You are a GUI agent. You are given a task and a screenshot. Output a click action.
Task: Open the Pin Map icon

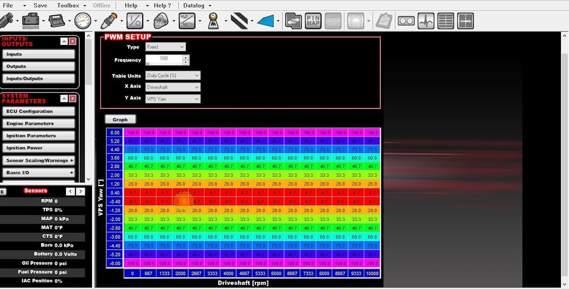click(313, 21)
